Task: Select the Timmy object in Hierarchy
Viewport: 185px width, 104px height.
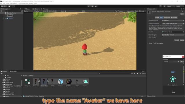Action: [x=10, y=18]
